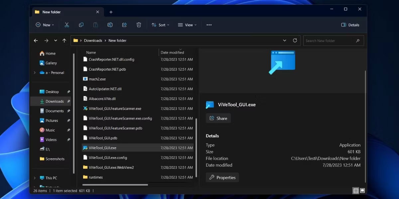
Task: Go up one folder level arrow
Action: coord(64,40)
